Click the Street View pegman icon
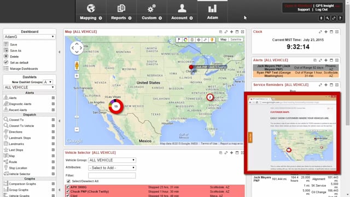The height and width of the screenshot is (197, 350). pos(77,66)
